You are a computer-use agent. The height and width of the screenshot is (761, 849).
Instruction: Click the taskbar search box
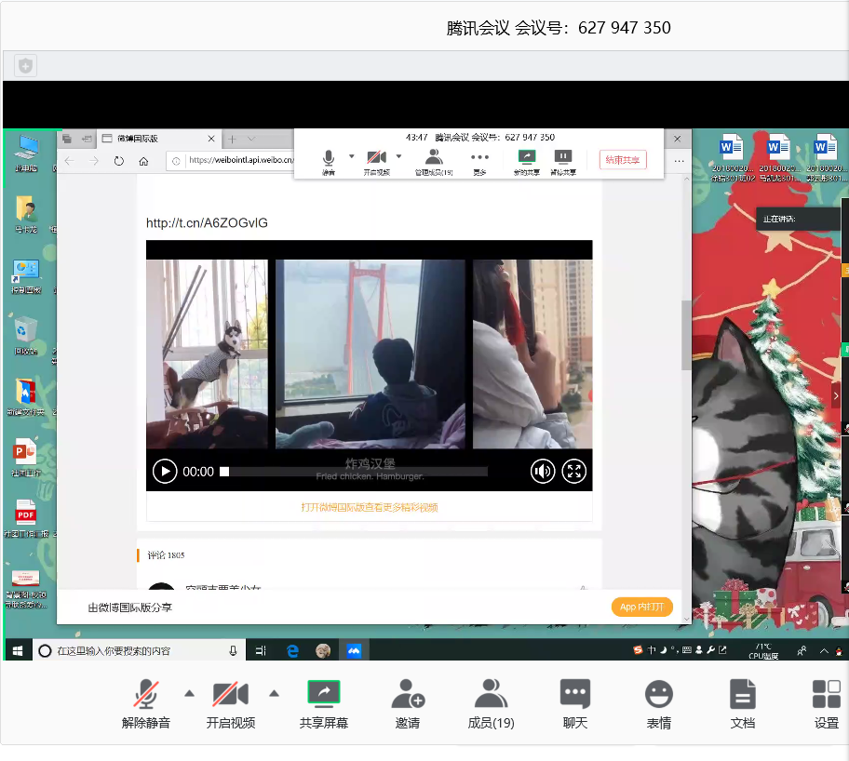138,650
